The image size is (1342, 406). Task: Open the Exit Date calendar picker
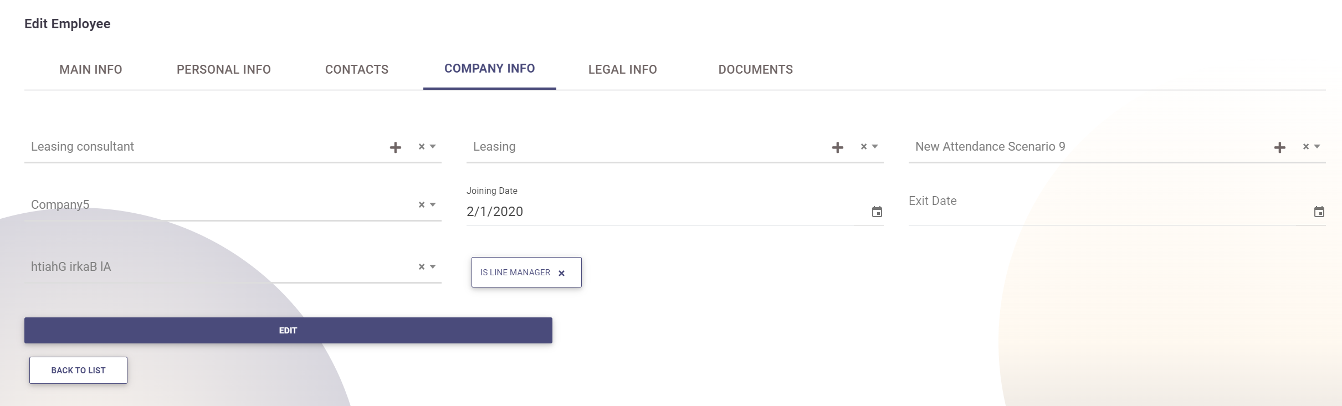pyautogui.click(x=1319, y=212)
